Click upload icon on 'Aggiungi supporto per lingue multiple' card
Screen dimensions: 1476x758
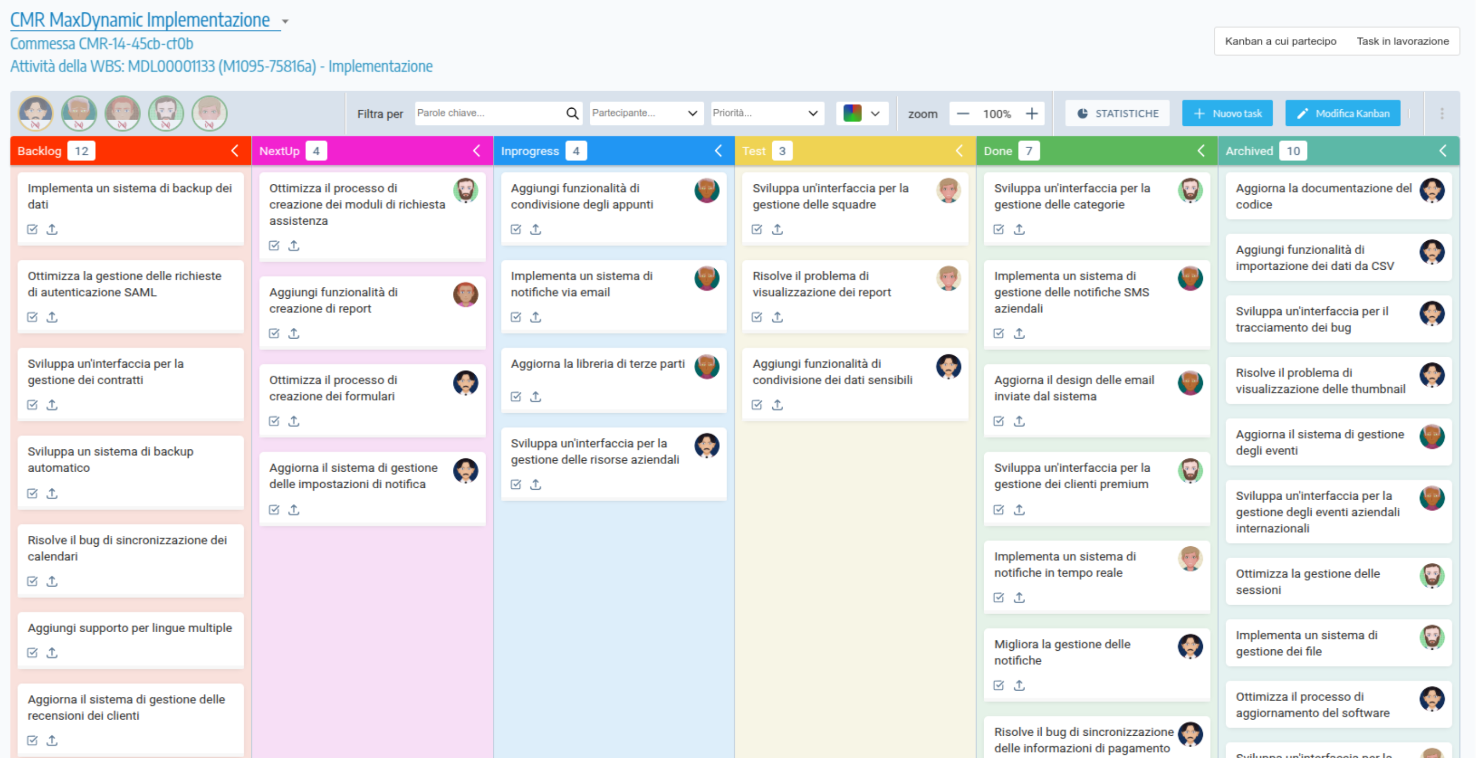[52, 652]
